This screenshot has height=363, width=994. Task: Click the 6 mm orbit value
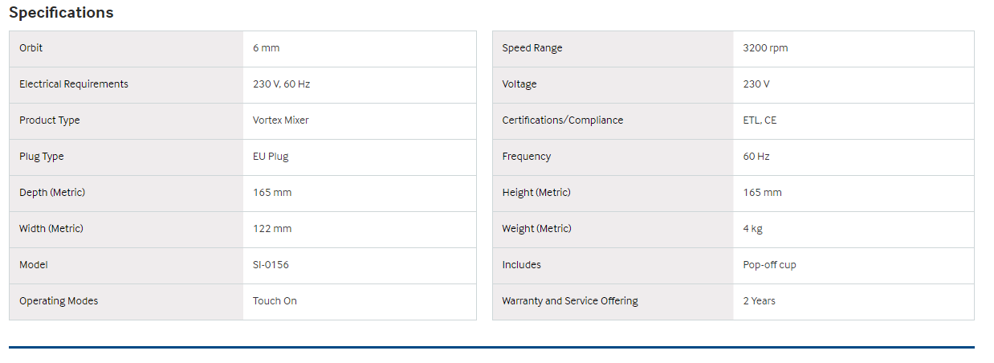pos(266,48)
